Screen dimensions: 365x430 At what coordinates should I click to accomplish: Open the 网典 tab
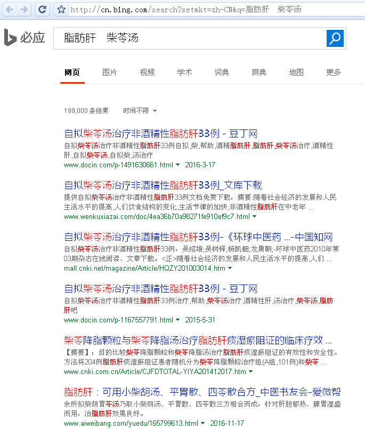[x=259, y=72]
